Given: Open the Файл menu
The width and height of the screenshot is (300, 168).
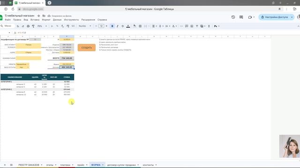Looking at the screenshot, I should tap(7, 20).
